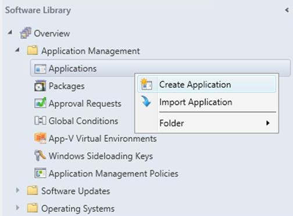Open the Folder context menu entry
Image resolution: width=293 pixels, height=216 pixels.
[x=206, y=123]
